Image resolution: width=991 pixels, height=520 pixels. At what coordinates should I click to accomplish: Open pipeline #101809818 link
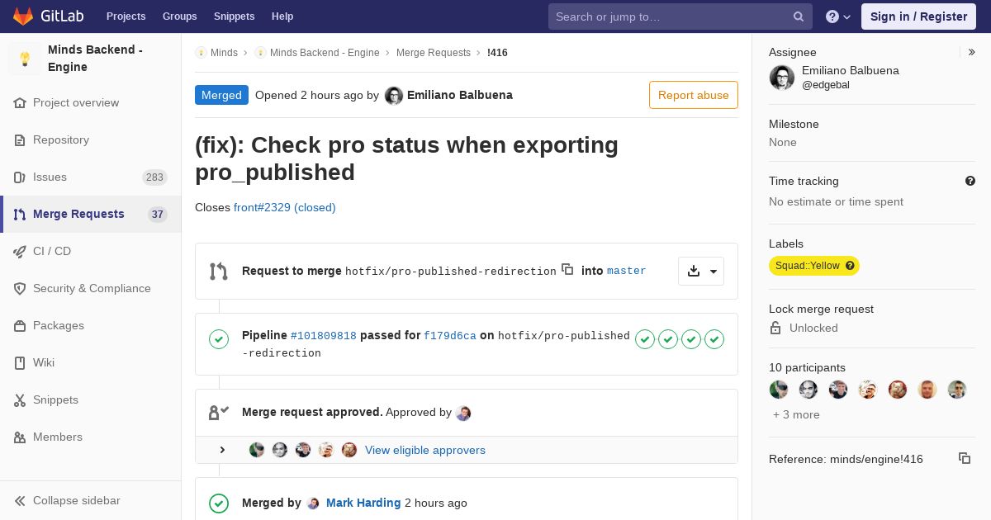[324, 336]
